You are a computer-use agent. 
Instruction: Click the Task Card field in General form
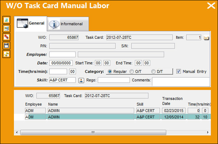pos(140,37)
